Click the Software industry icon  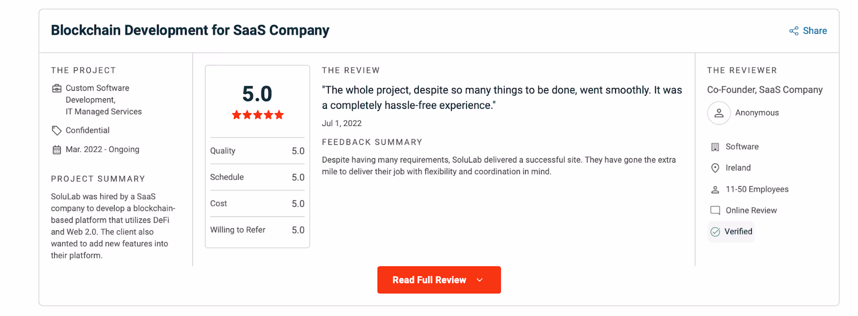click(715, 146)
